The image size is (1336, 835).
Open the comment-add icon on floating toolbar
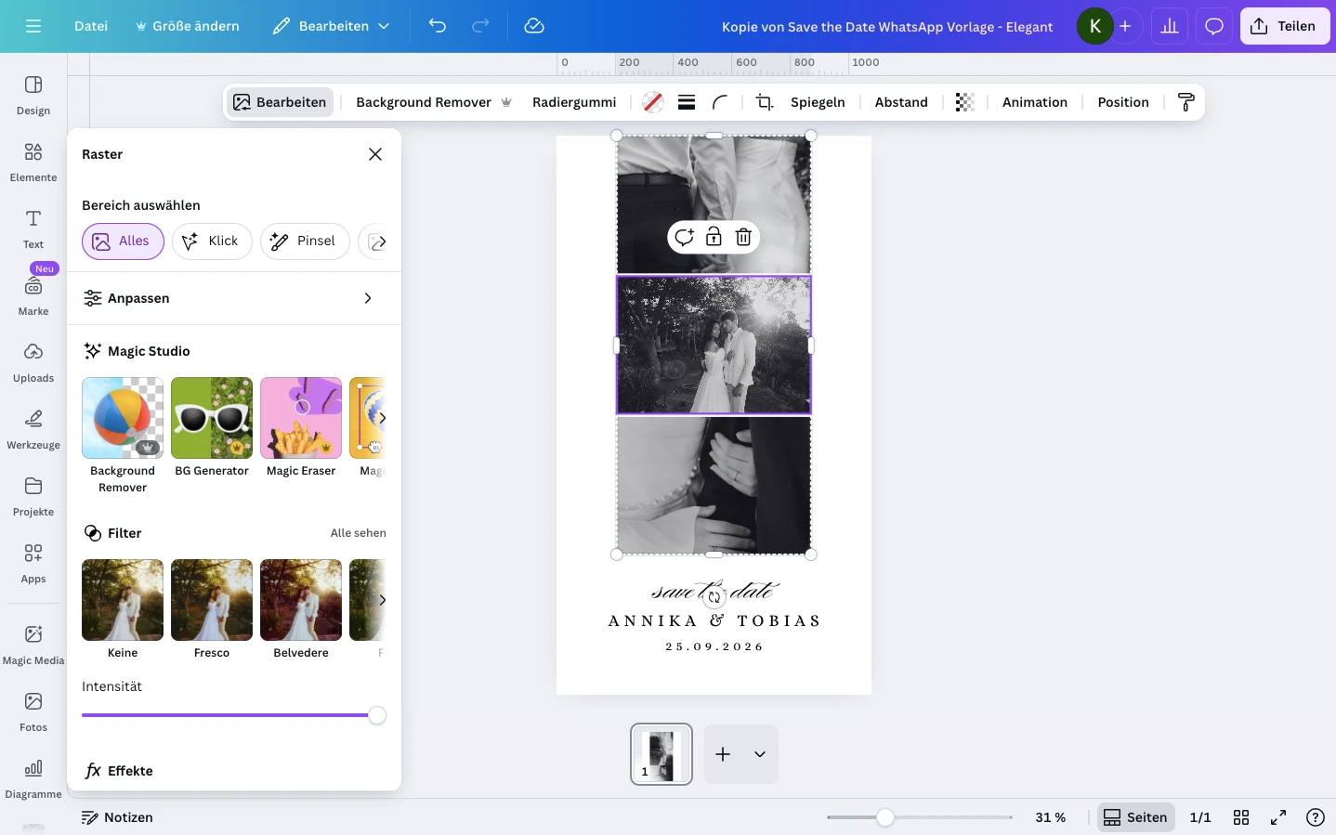click(684, 237)
